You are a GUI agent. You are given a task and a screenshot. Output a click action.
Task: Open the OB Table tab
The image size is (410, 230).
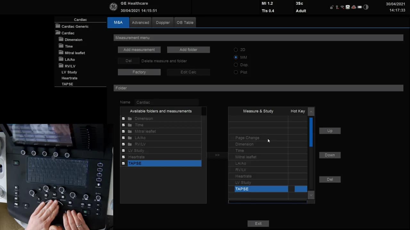click(x=185, y=22)
